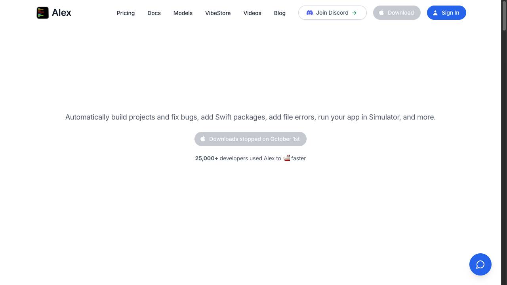507x285 pixels.
Task: Click the 'Automatically build projects' tagline text
Action: coord(250,117)
